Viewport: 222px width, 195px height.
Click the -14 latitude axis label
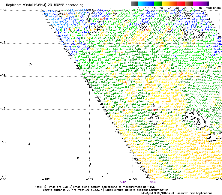[3, 76]
